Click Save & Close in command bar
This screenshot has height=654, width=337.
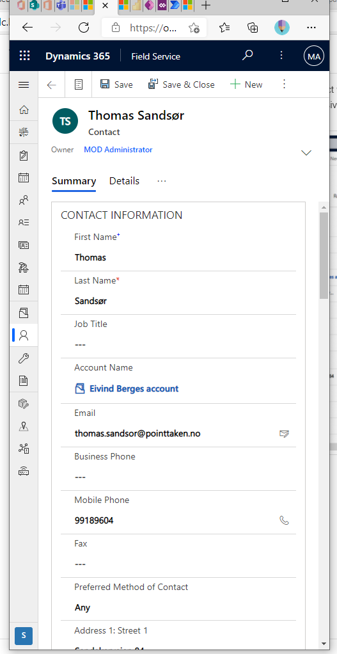point(181,84)
